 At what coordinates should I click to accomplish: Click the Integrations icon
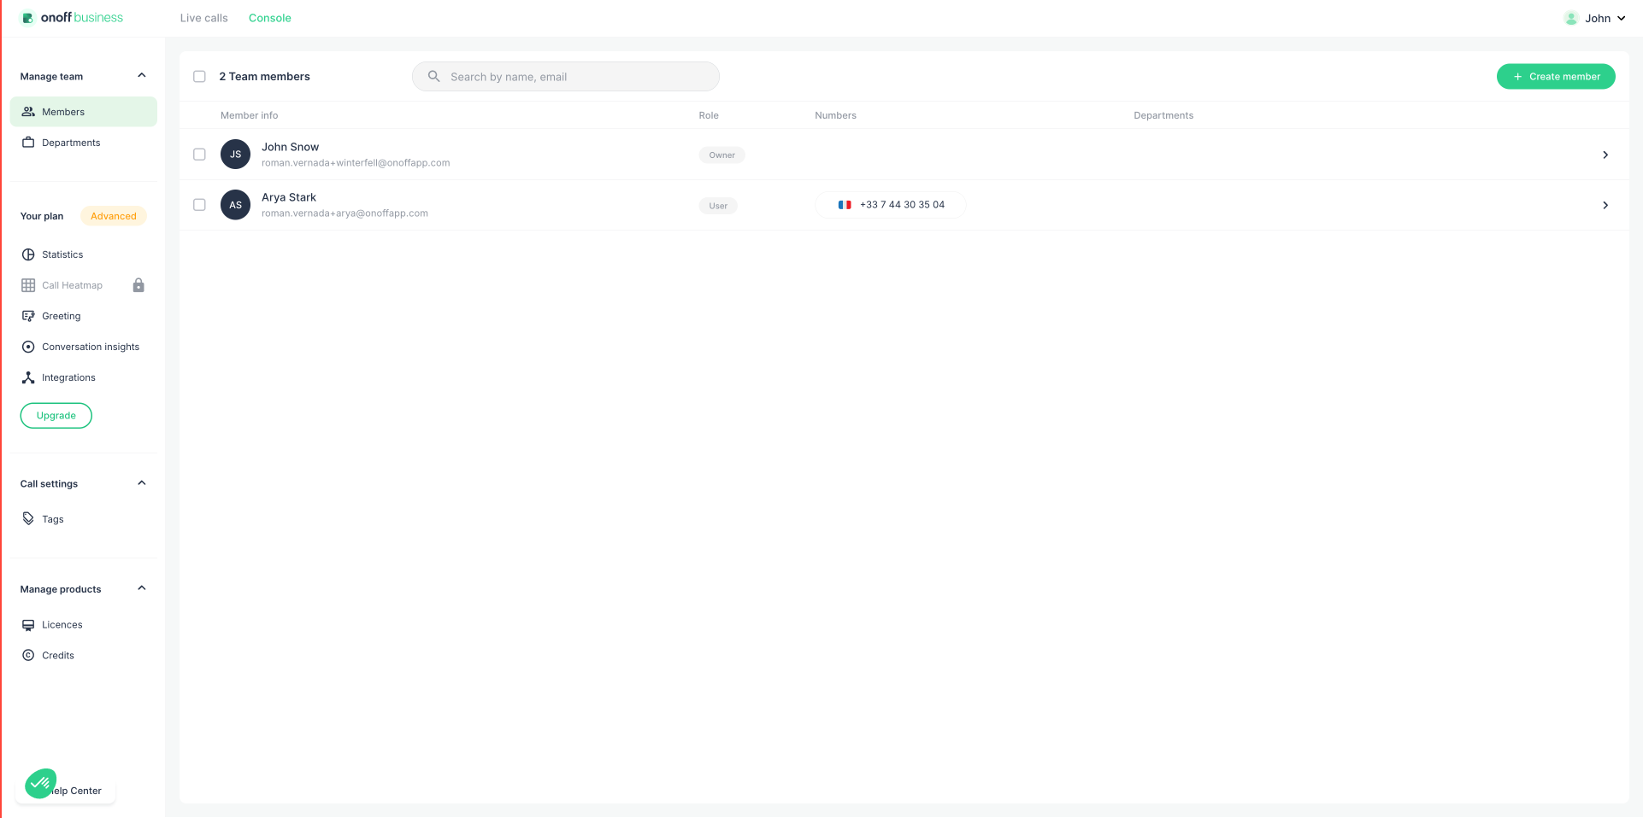pyautogui.click(x=28, y=377)
